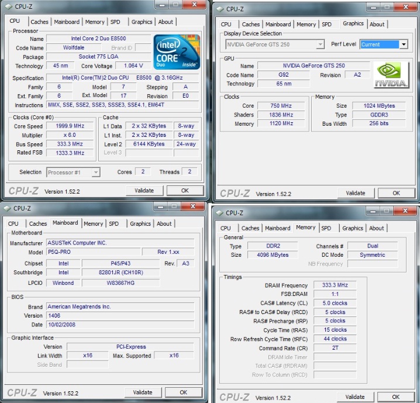Image resolution: width=420 pixels, height=403 pixels.
Task: Click CPU-Z title icon in Memory window
Action: click(x=219, y=213)
